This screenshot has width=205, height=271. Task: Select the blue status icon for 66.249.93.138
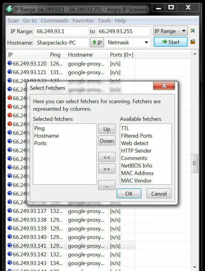click(x=10, y=219)
